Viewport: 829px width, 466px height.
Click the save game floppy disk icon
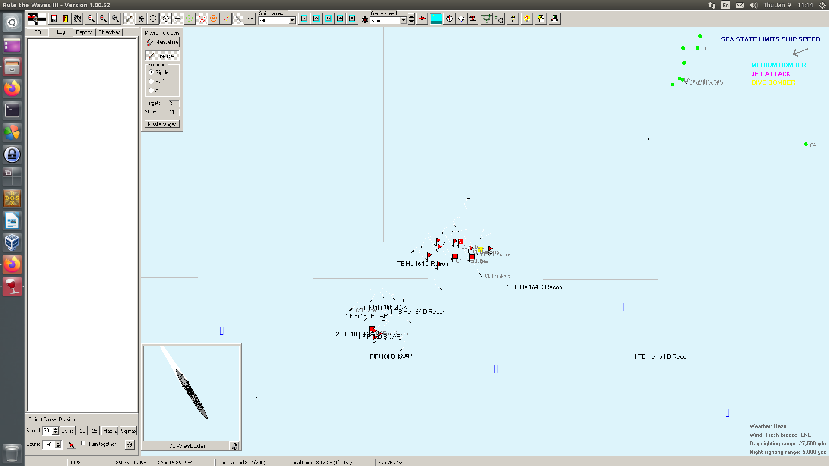[x=54, y=19]
